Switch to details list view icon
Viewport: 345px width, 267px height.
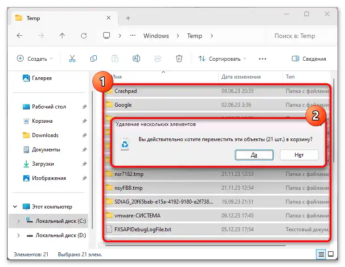point(321,254)
